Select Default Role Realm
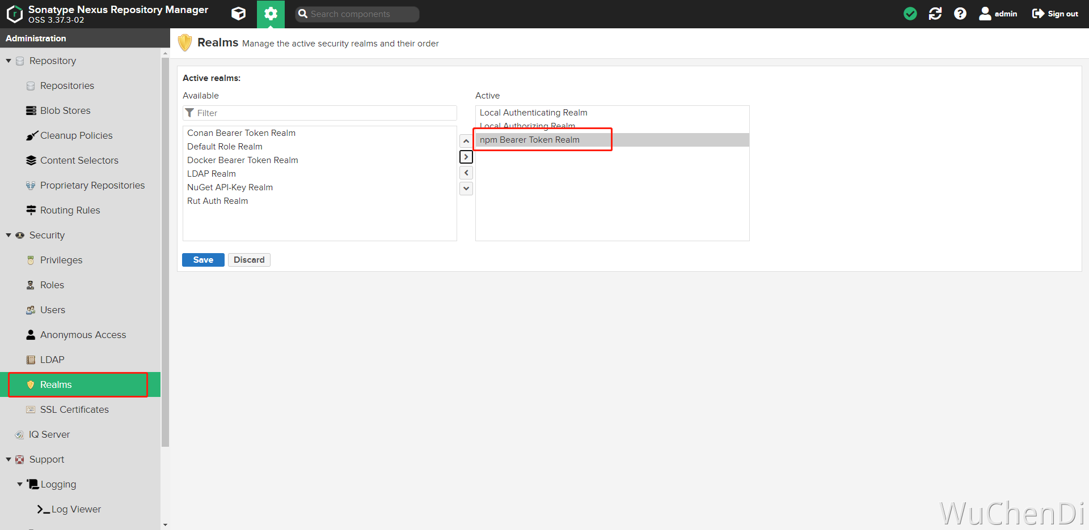This screenshot has height=530, width=1089. pos(320,147)
